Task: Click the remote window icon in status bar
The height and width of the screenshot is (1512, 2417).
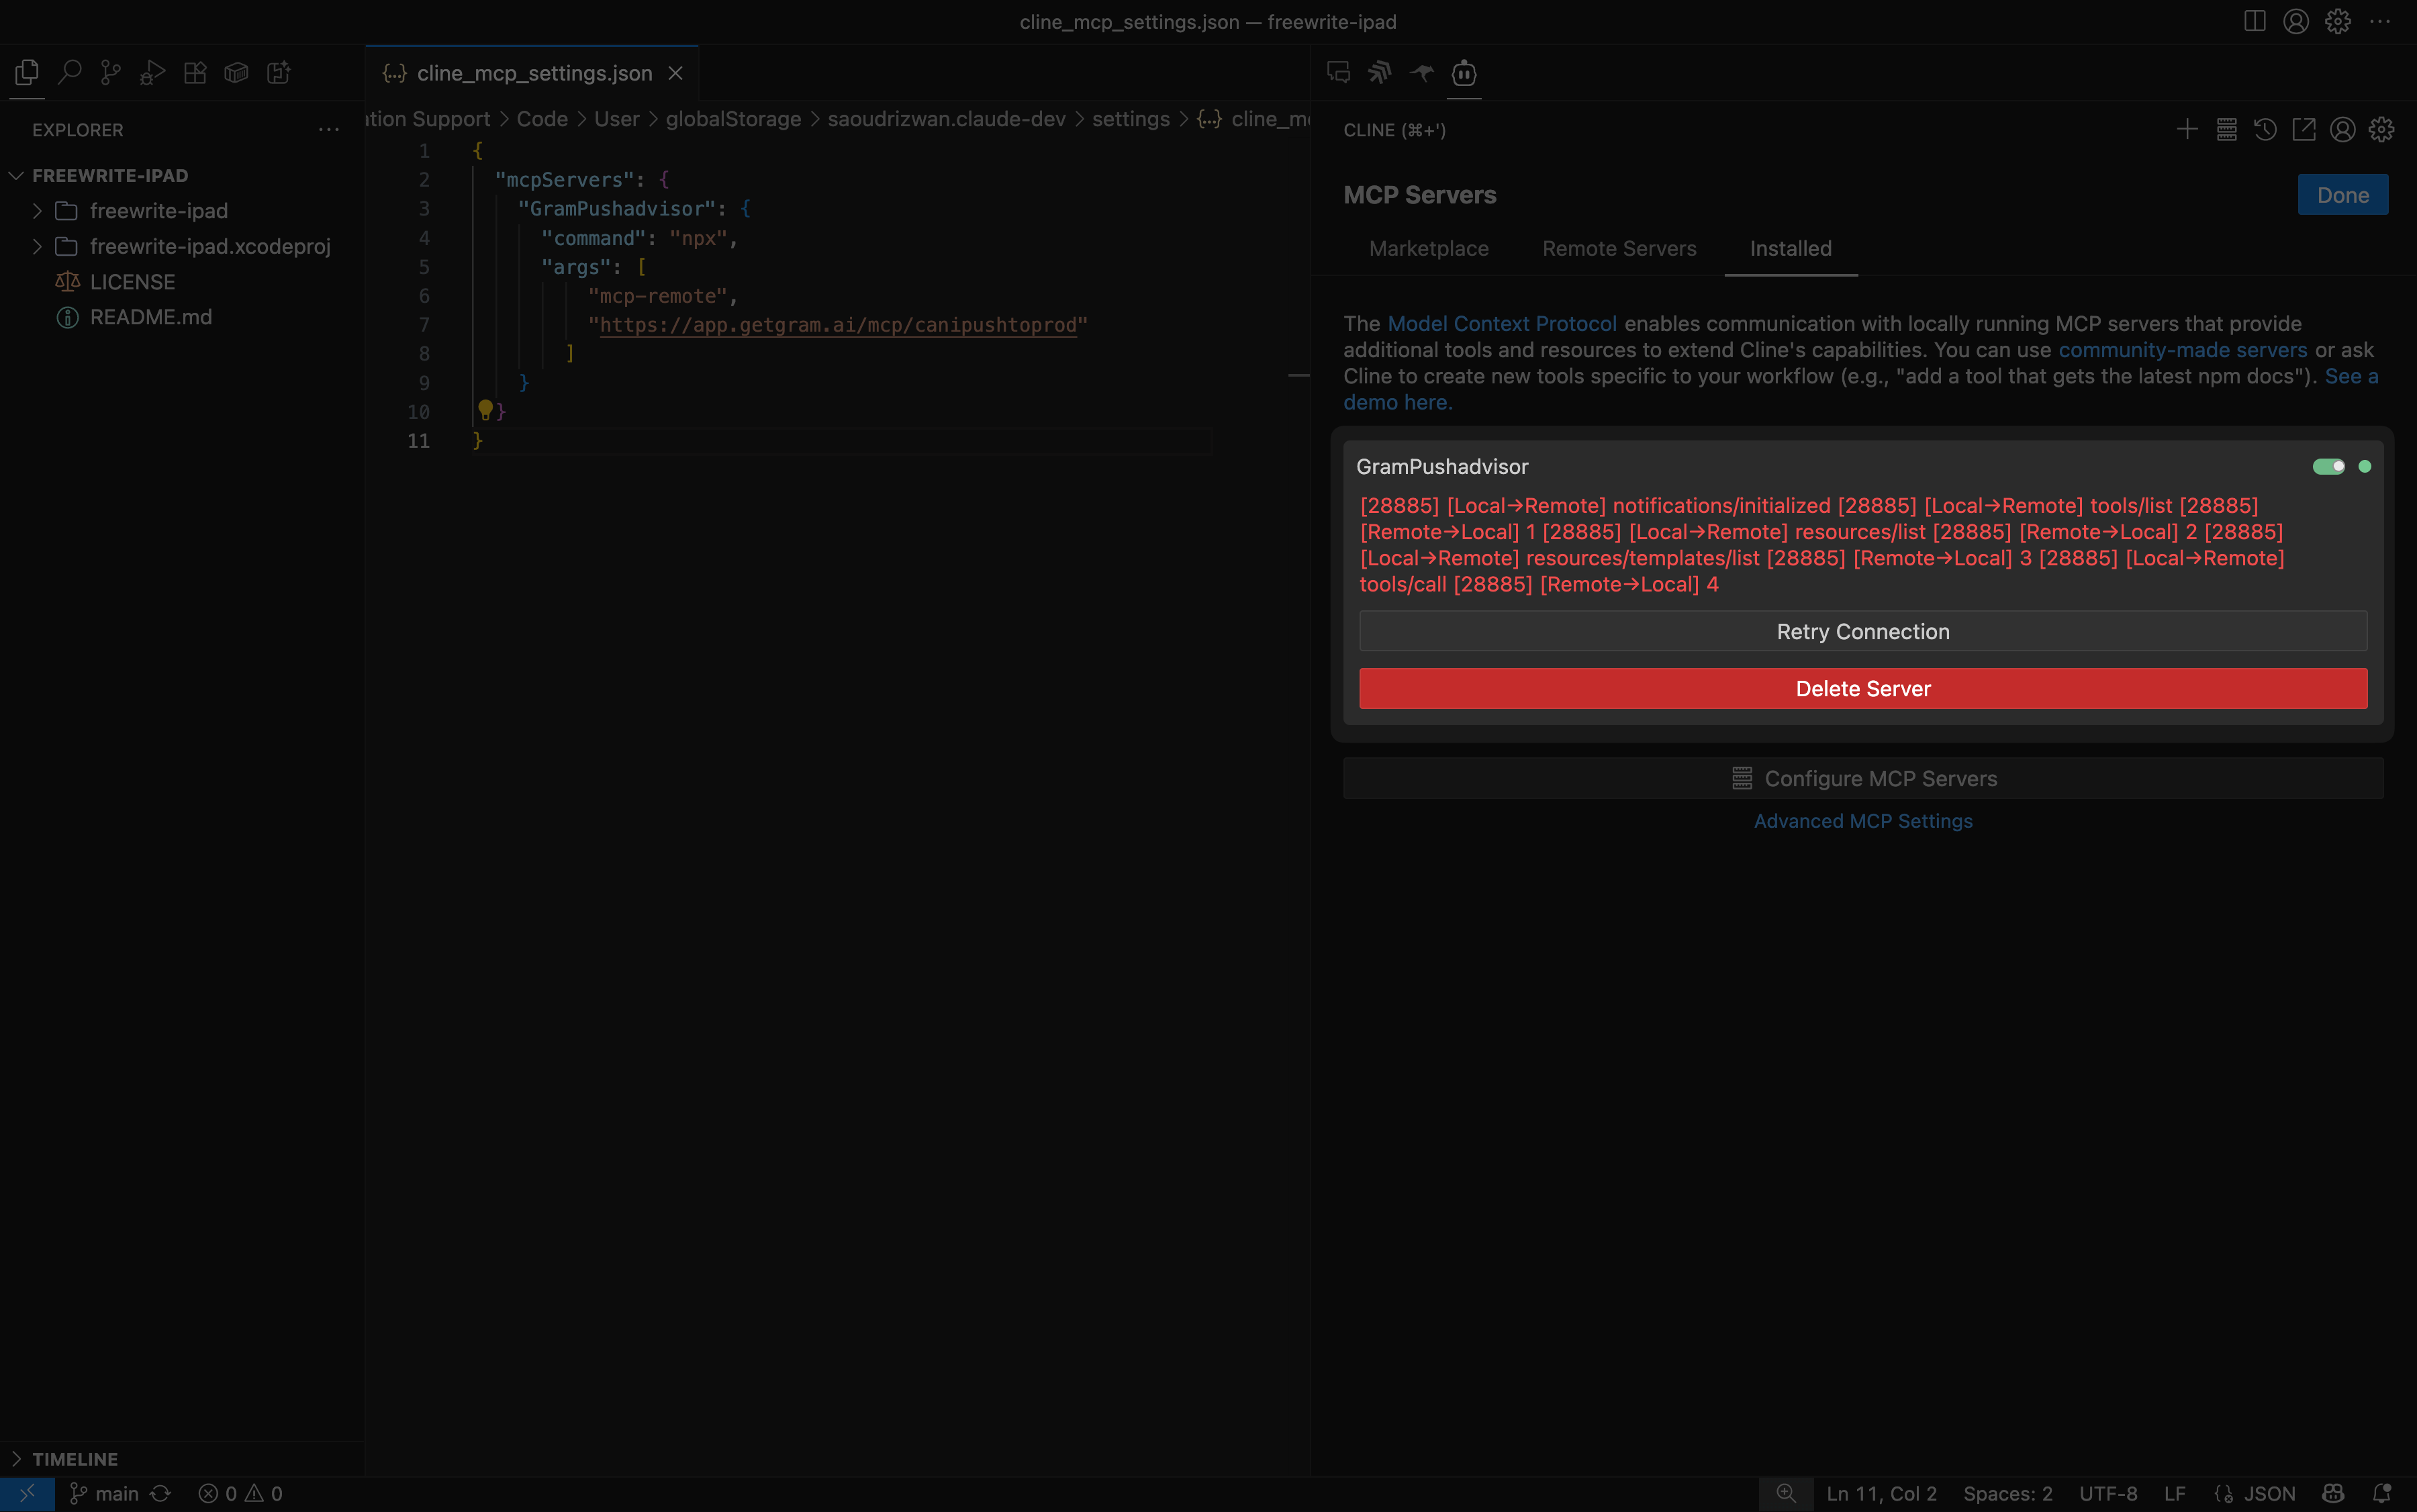Action: pos(27,1493)
